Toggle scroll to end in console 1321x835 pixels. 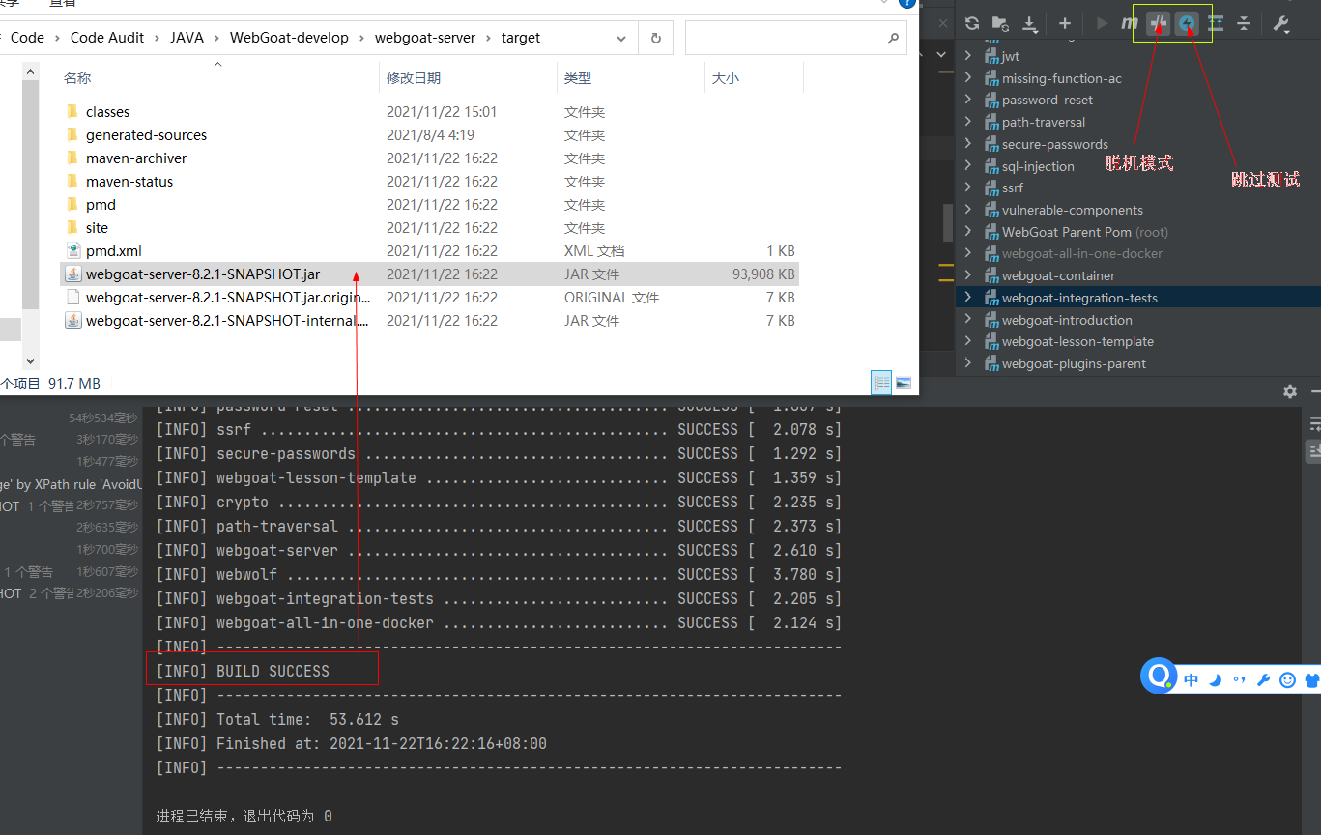pyautogui.click(x=1314, y=449)
